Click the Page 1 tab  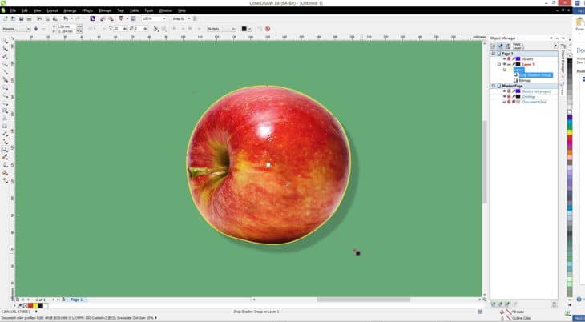76,300
